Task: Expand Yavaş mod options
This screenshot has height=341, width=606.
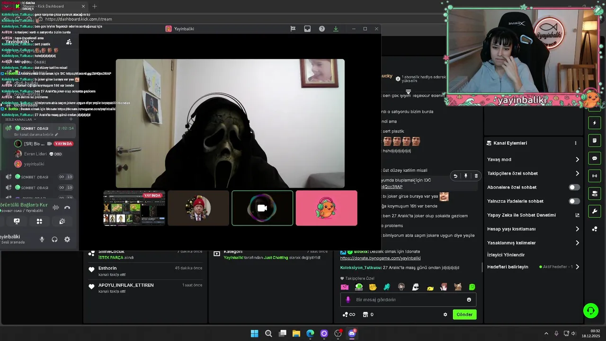Action: point(577,160)
